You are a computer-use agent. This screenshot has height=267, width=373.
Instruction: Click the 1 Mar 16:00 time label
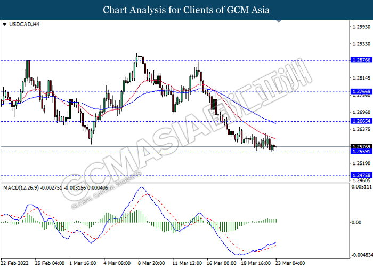(83, 263)
